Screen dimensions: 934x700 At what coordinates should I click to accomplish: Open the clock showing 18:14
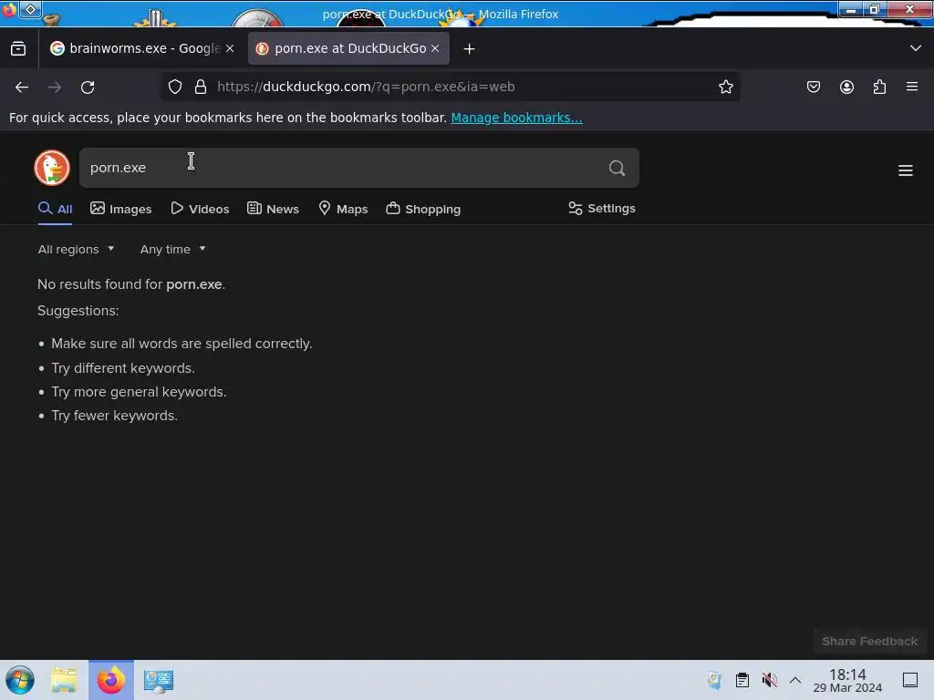pos(847,680)
